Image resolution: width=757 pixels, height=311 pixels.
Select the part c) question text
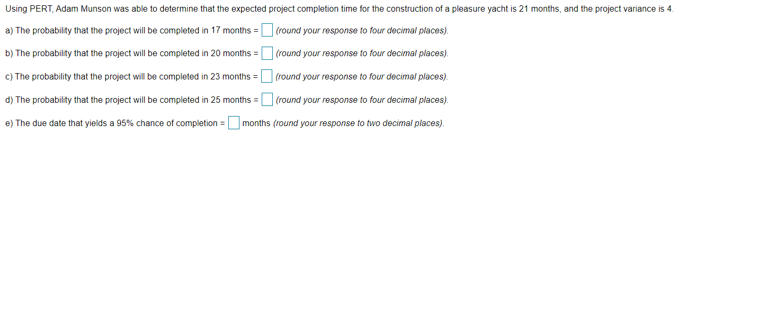(130, 76)
